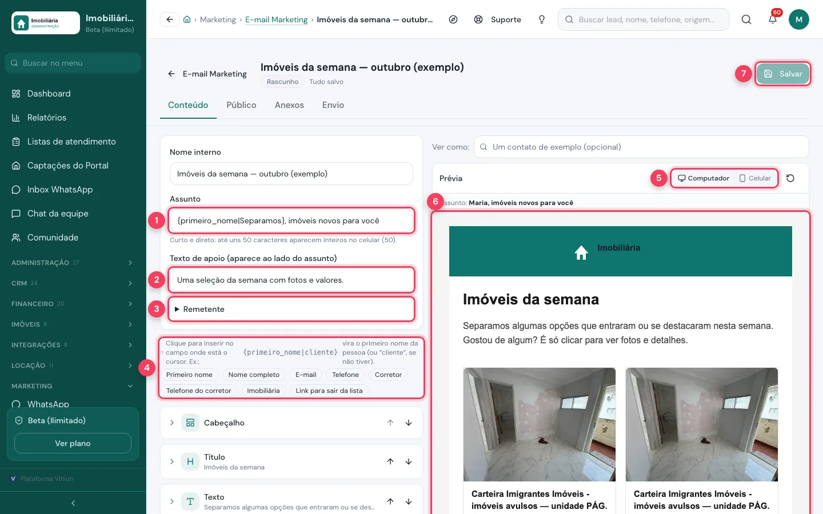The height and width of the screenshot is (514, 823).
Task: Click the Nome interno text field
Action: (291, 174)
